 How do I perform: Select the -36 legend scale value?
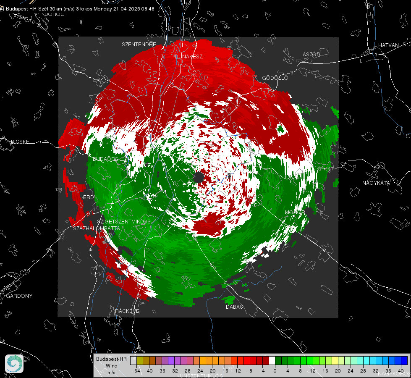[x=162, y=371]
